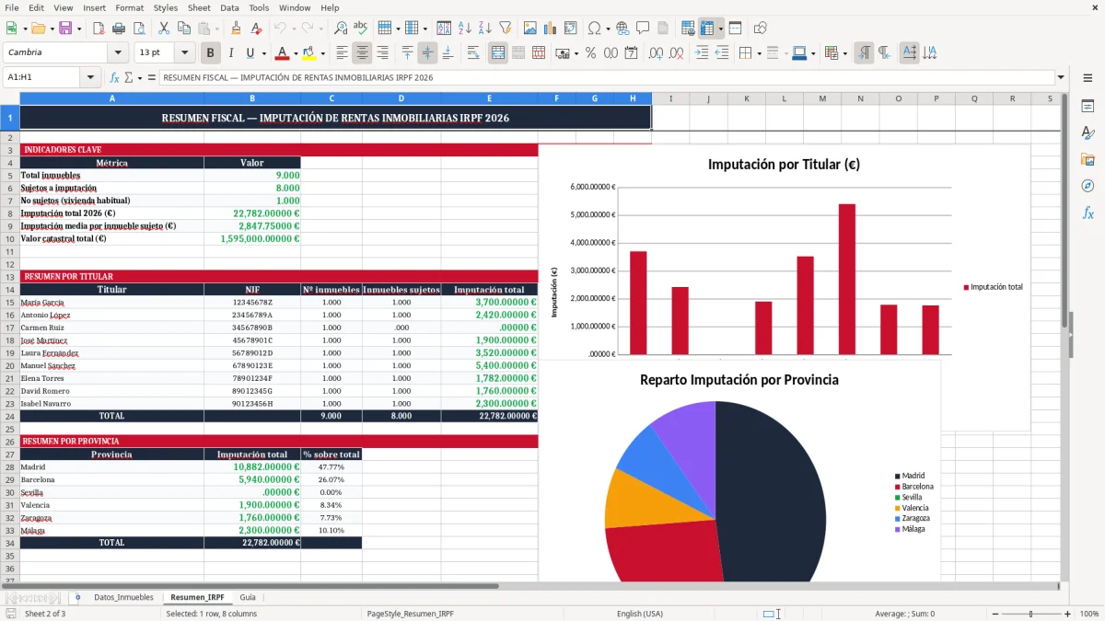Toggle Bold formatting
1105x621 pixels.
pyautogui.click(x=211, y=53)
